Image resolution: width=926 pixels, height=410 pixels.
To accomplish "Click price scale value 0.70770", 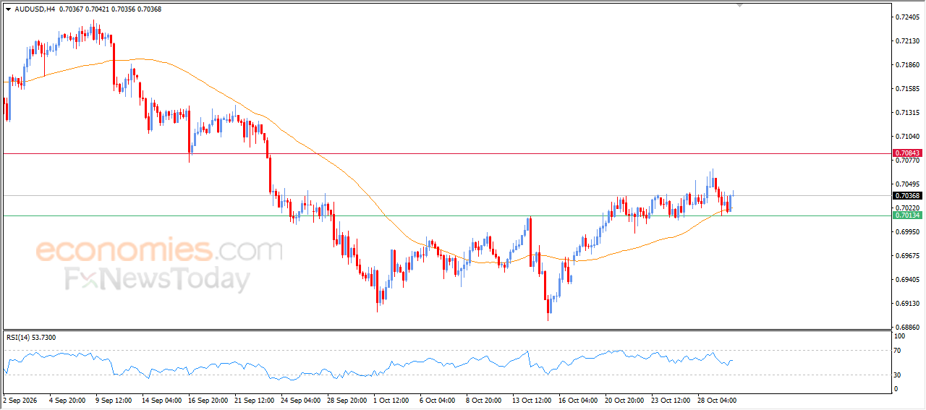I will tap(907, 161).
